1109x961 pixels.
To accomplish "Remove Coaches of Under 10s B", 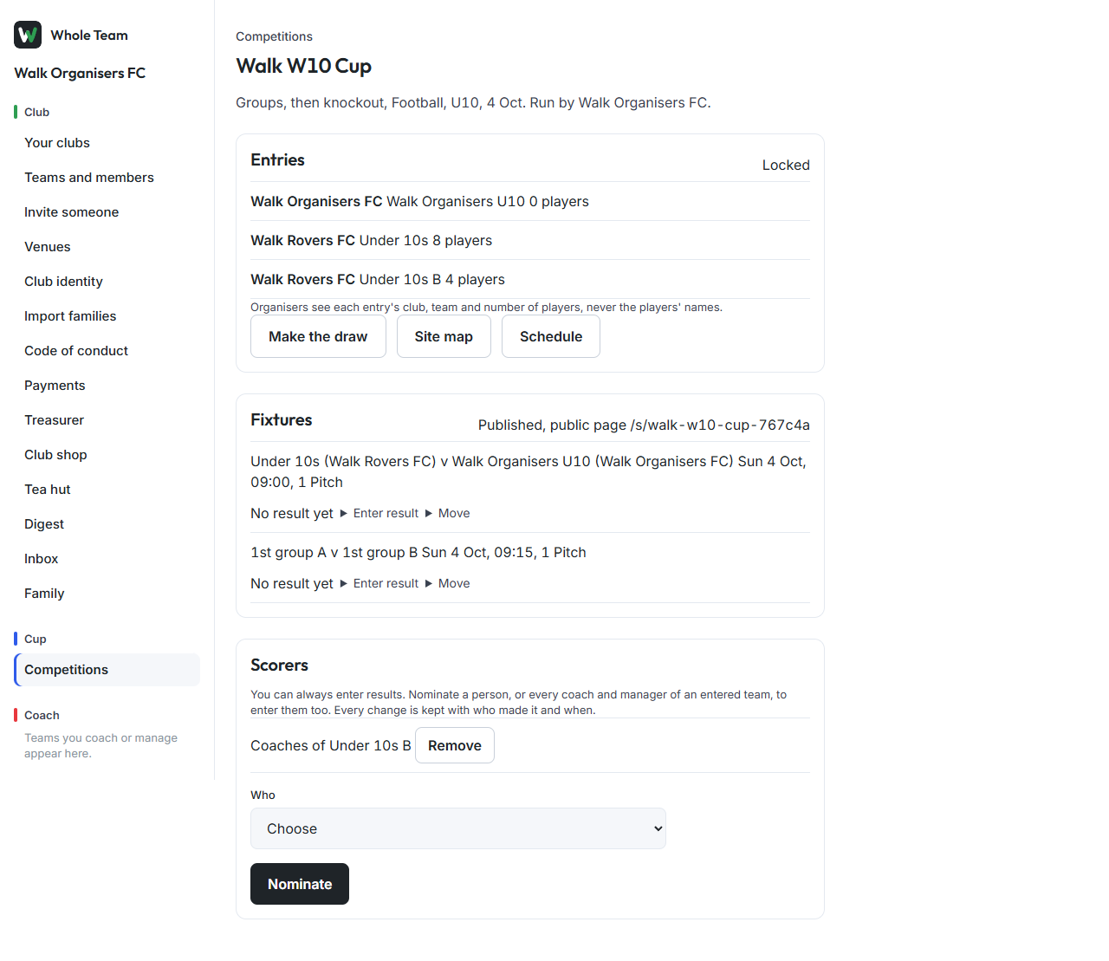I will pos(455,745).
